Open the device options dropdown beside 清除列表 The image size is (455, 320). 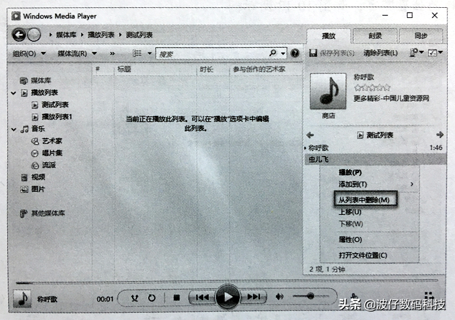click(x=416, y=53)
